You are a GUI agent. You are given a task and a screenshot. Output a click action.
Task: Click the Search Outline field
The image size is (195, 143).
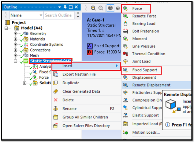coord(59,15)
